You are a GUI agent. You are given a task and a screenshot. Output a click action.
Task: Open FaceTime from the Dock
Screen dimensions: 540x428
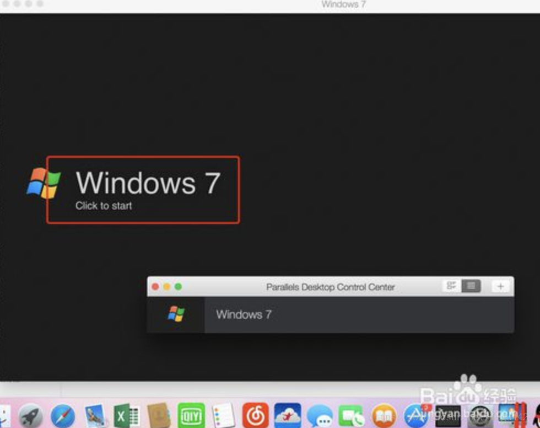[x=352, y=416]
